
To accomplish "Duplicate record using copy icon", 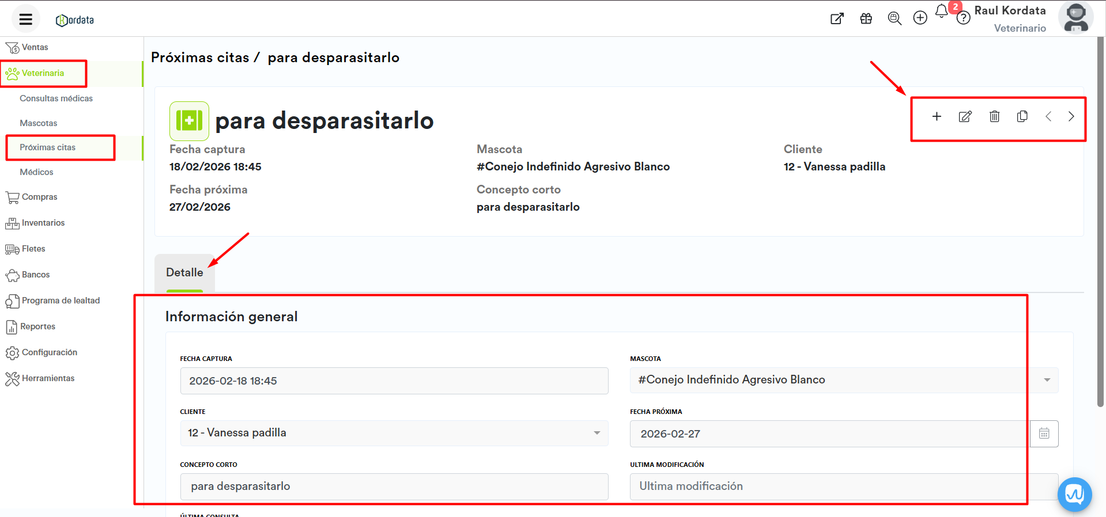I will [1022, 116].
